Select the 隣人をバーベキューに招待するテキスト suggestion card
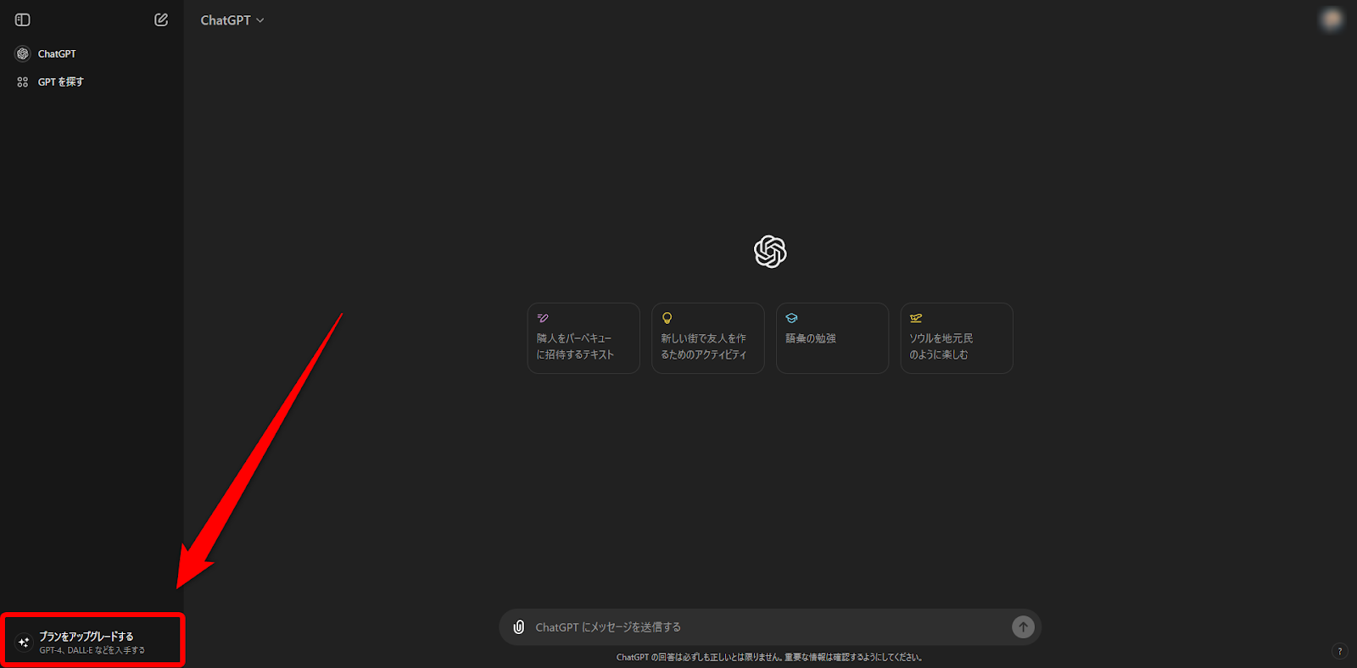The height and width of the screenshot is (668, 1357). click(584, 338)
